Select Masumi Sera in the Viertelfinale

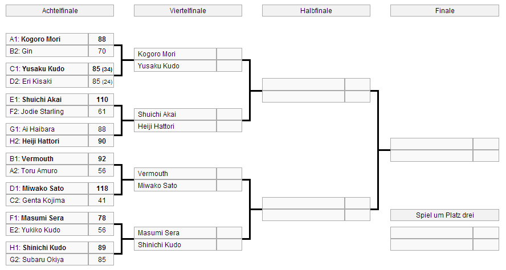pos(176,233)
